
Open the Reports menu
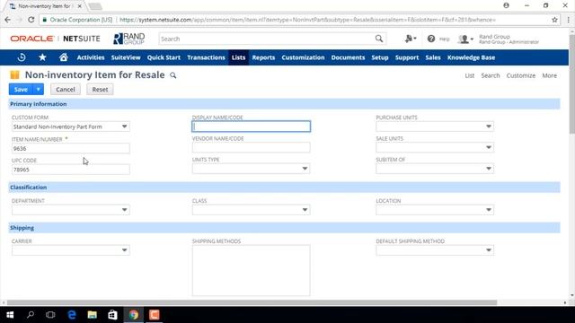point(263,57)
